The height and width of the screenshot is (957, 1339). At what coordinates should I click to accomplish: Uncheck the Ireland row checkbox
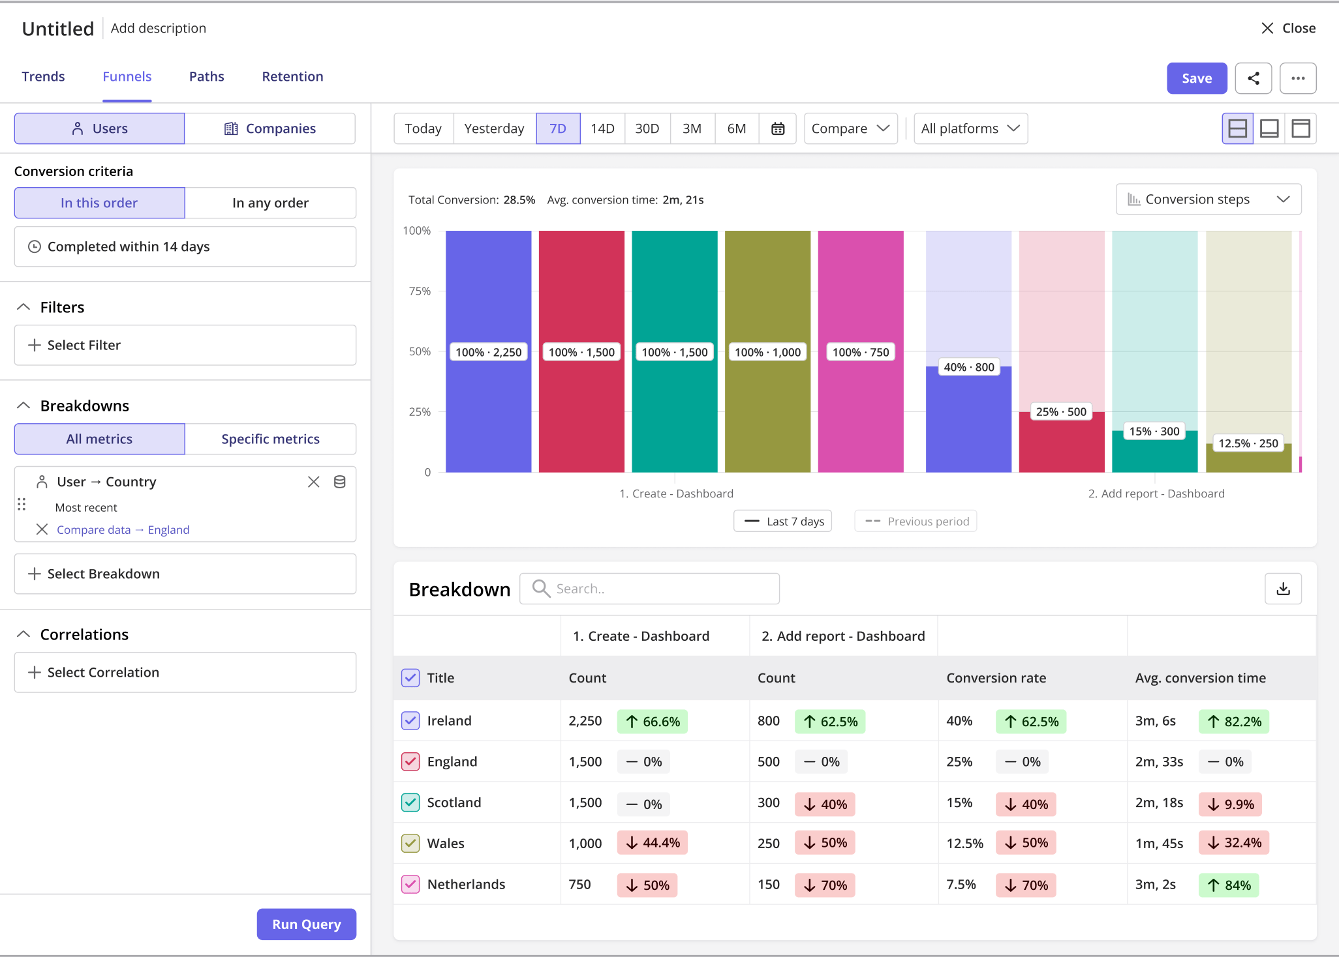410,720
